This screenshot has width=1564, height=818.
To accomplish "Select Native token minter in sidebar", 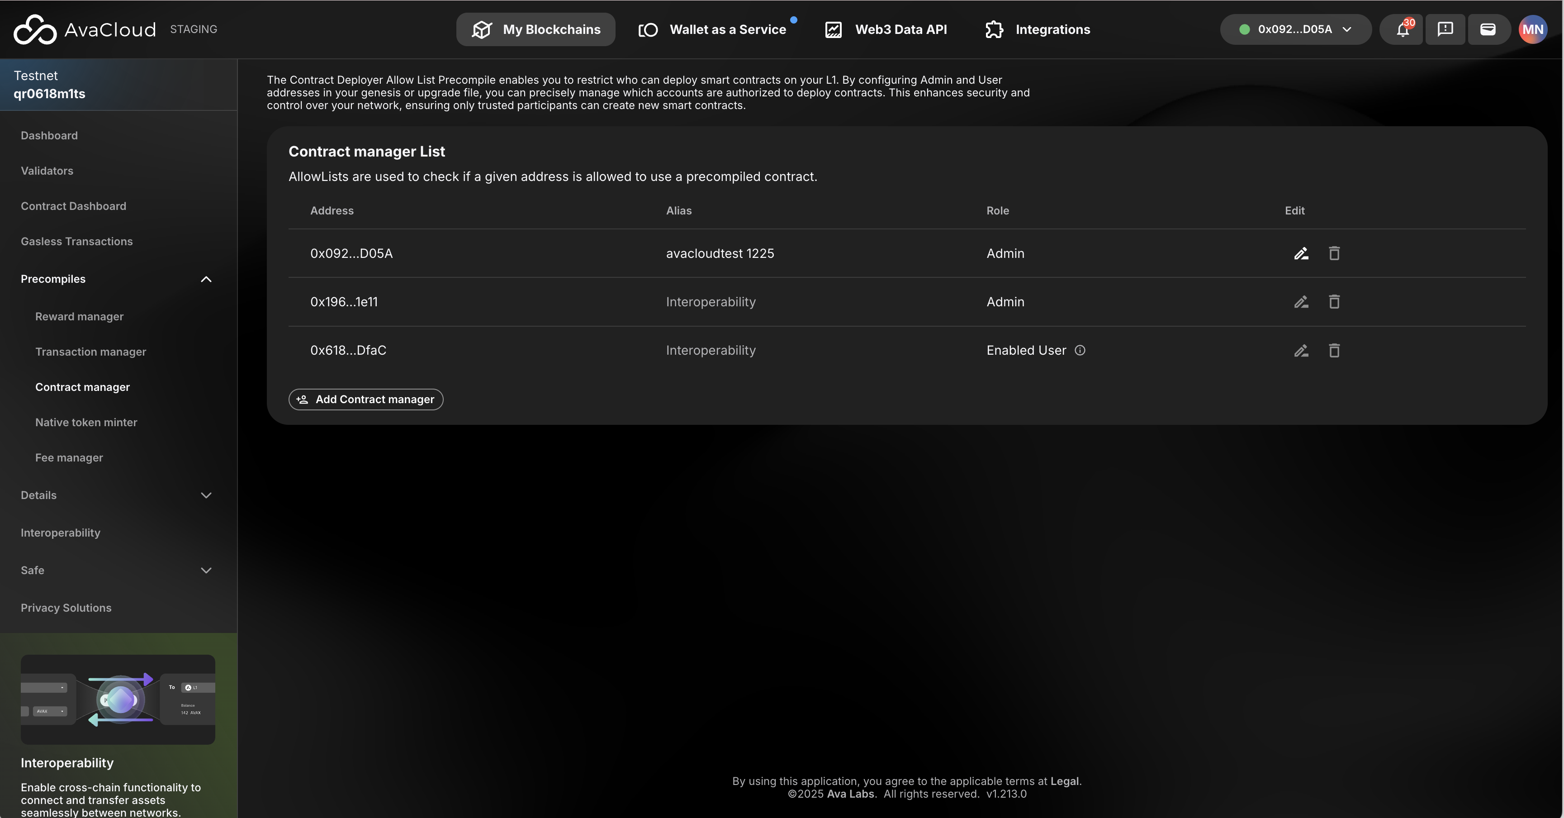I will coord(86,422).
